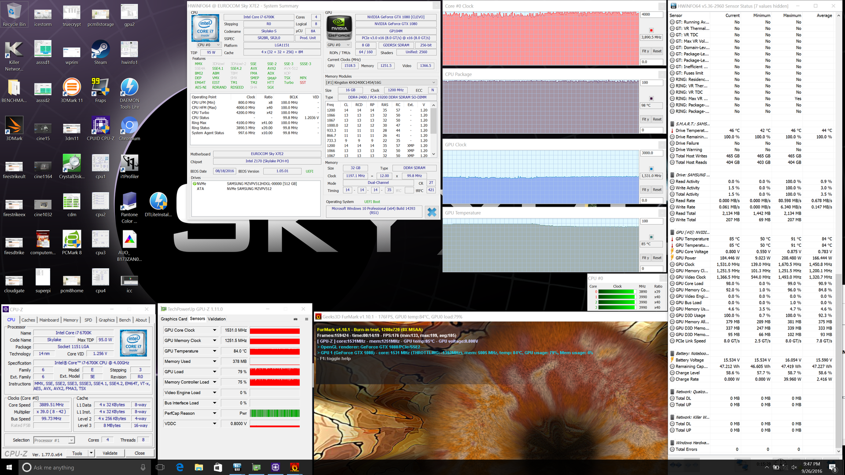Viewport: 845px width, 475px height.
Task: Click the Cortana microphone icon
Action: click(143, 468)
